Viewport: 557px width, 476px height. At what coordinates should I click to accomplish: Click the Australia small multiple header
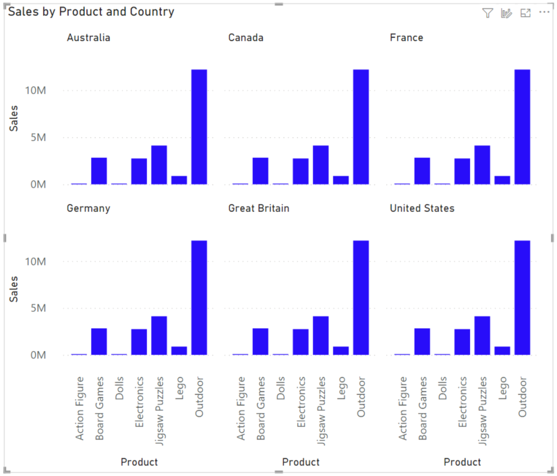88,37
